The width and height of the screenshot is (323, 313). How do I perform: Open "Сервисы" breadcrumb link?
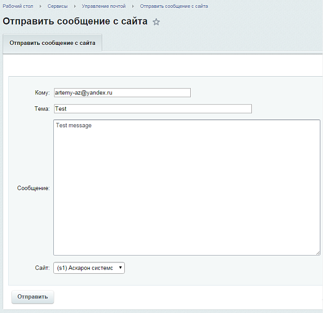(x=57, y=6)
